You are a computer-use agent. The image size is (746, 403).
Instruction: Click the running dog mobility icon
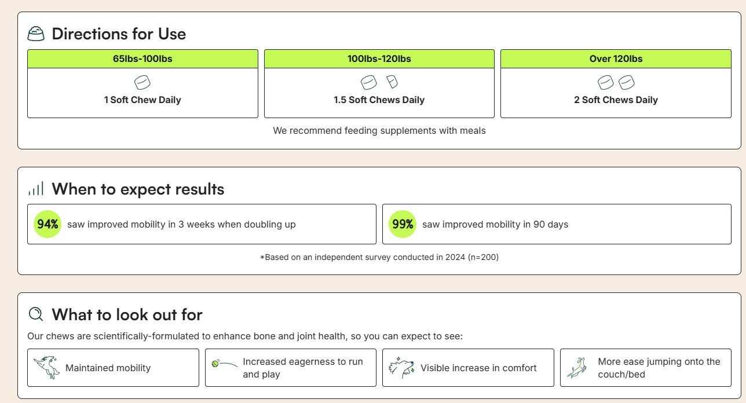point(47,368)
